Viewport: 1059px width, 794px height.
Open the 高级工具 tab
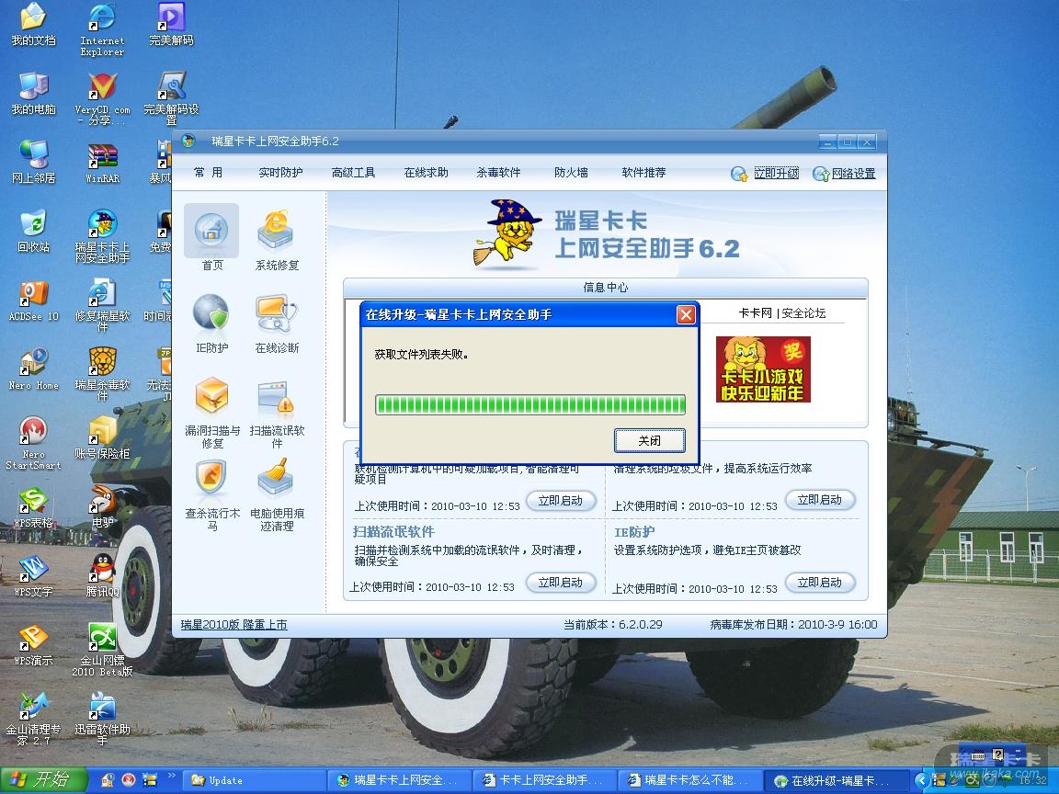[353, 173]
